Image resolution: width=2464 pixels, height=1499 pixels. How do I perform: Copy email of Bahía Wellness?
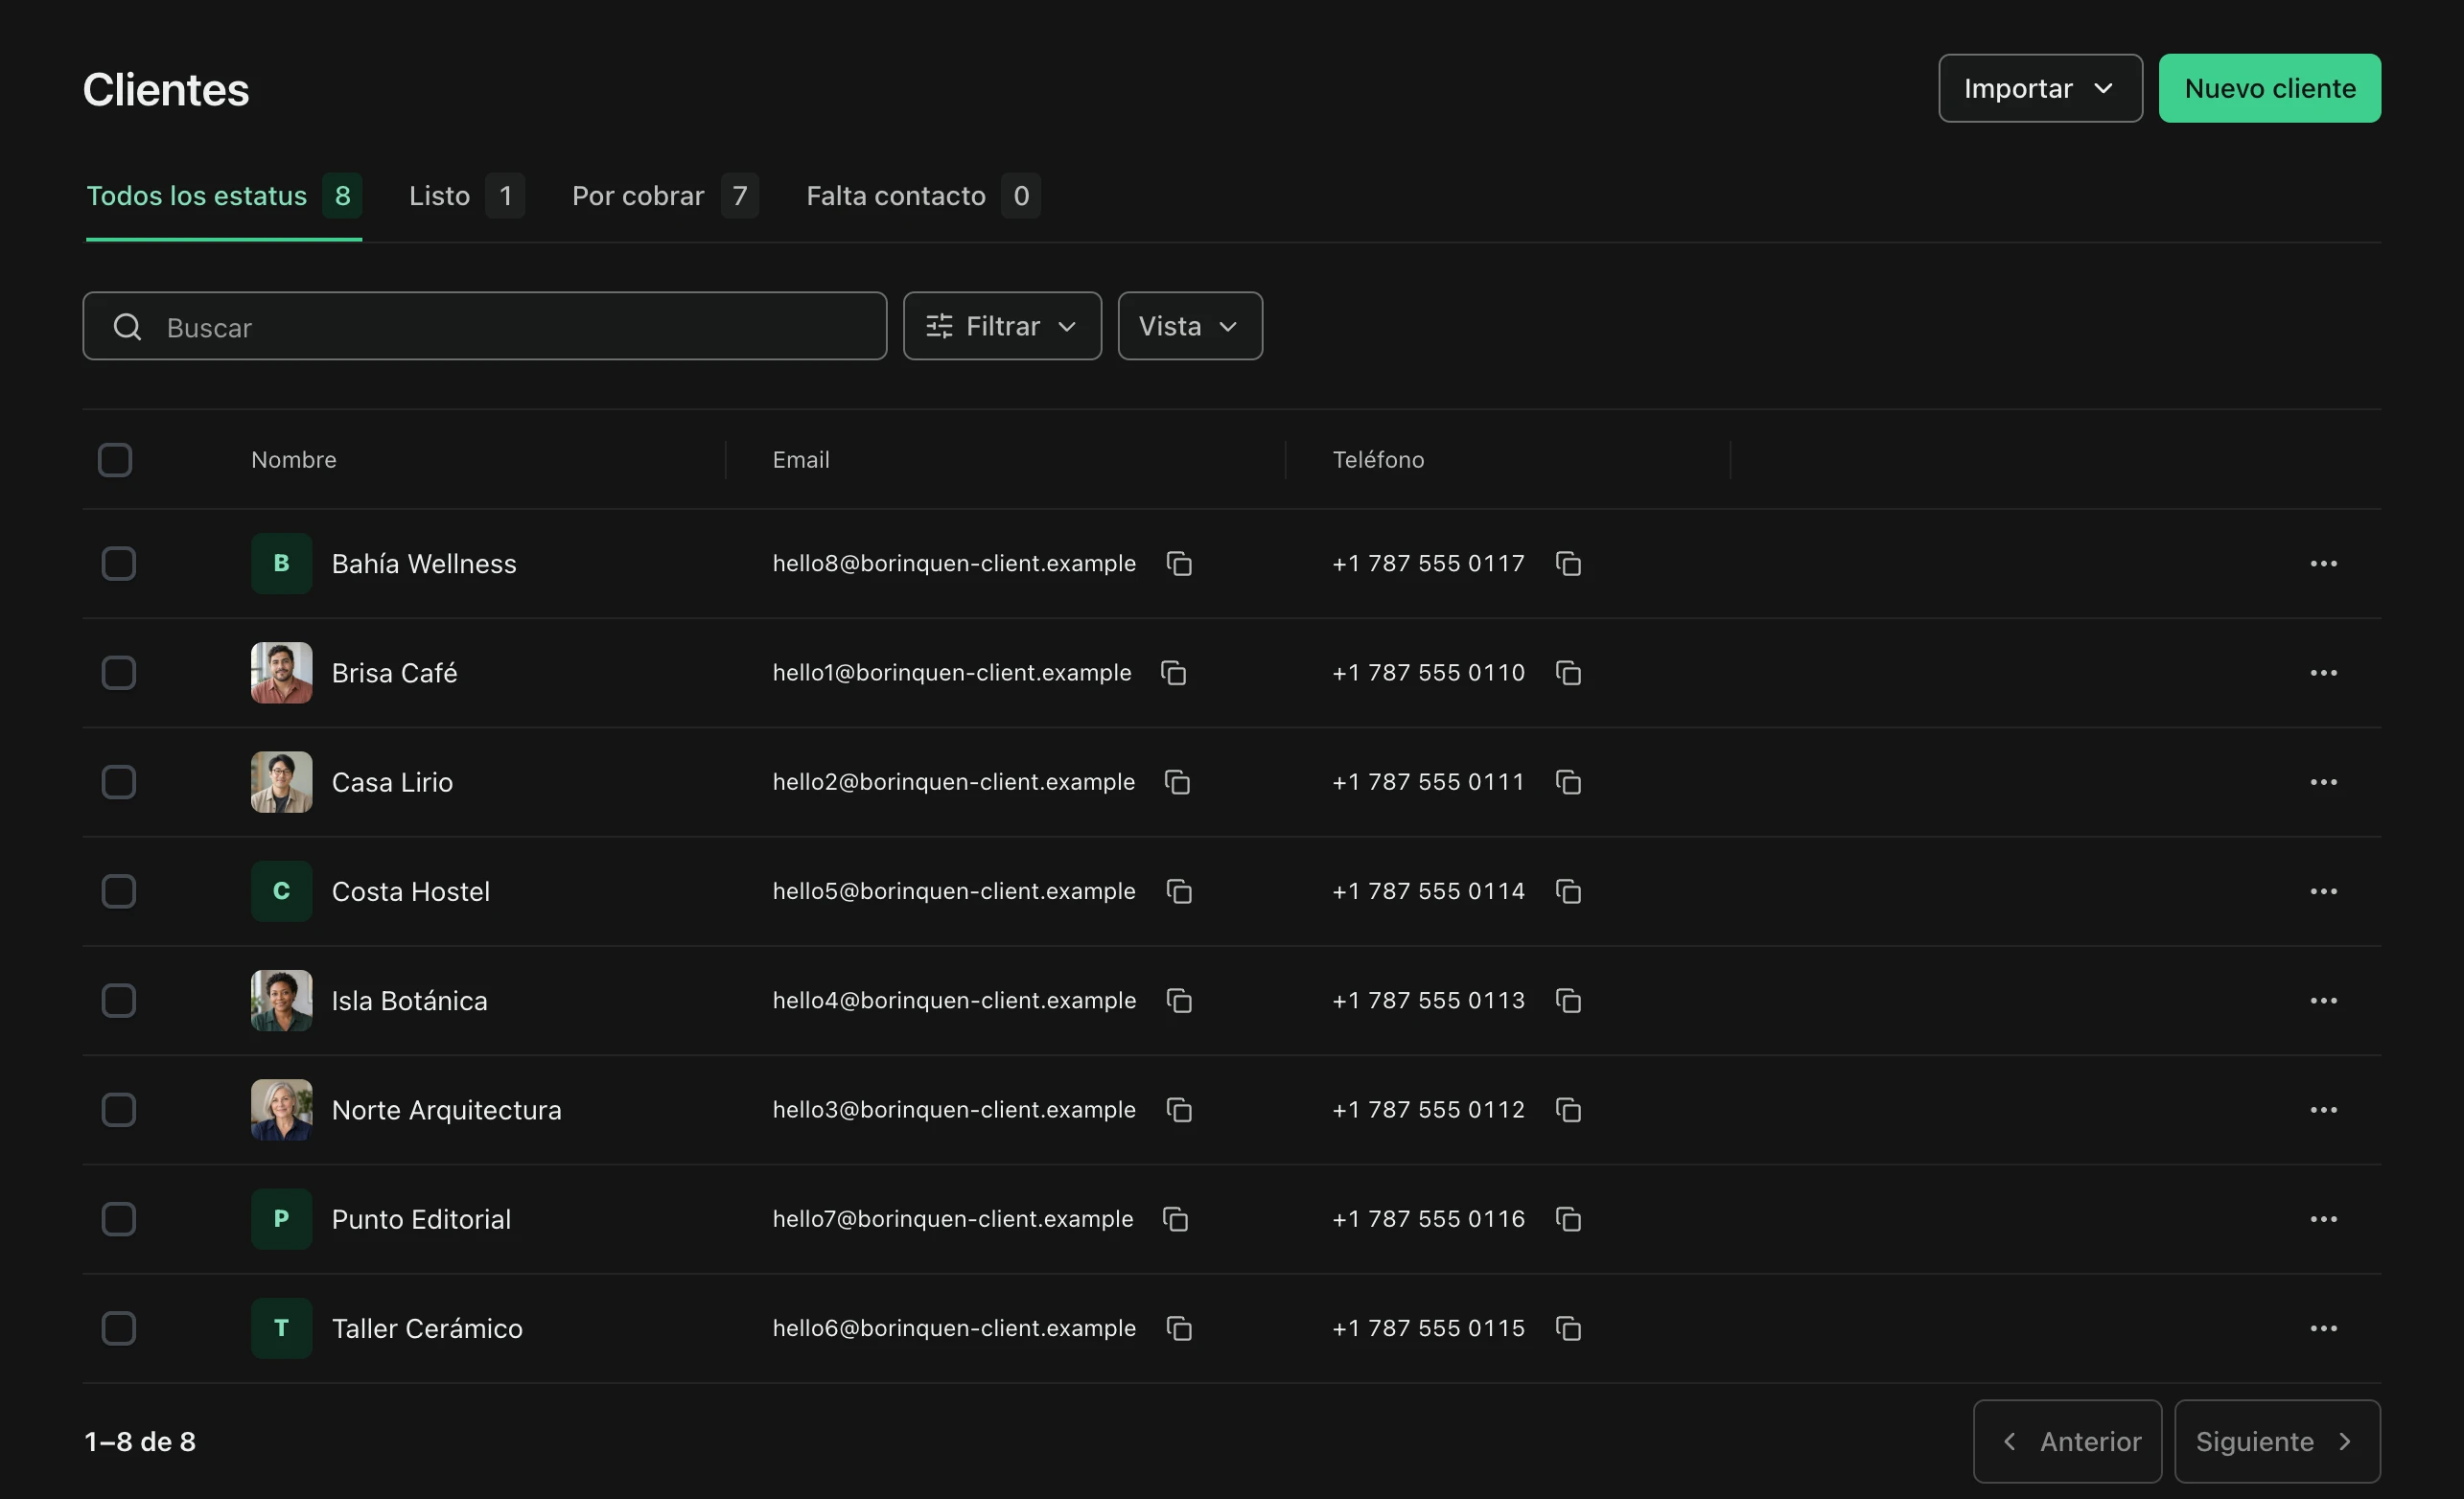pos(1179,564)
